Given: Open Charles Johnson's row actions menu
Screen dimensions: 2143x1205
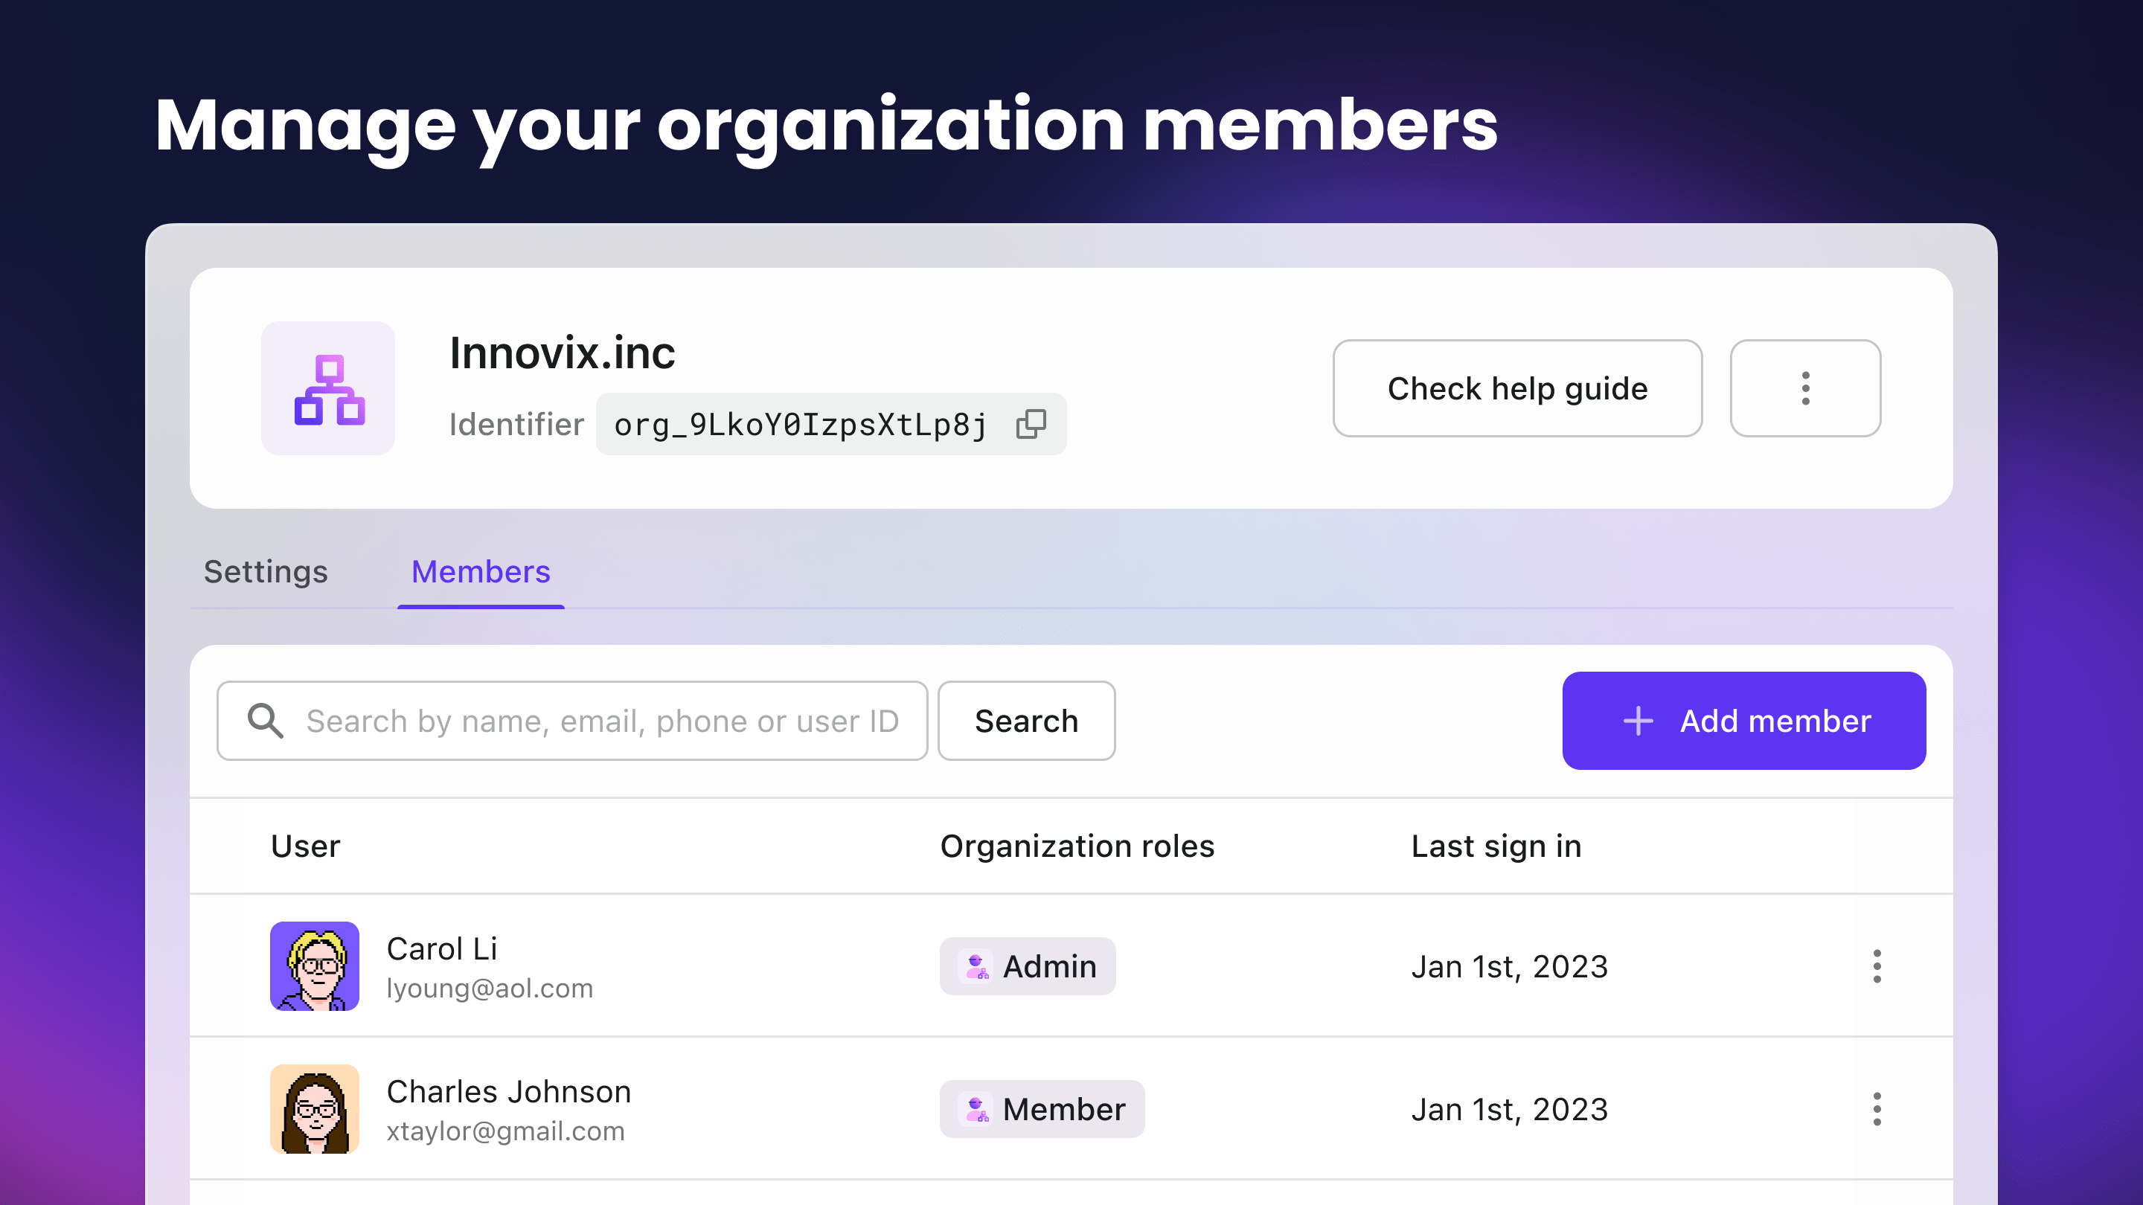Looking at the screenshot, I should [x=1876, y=1109].
